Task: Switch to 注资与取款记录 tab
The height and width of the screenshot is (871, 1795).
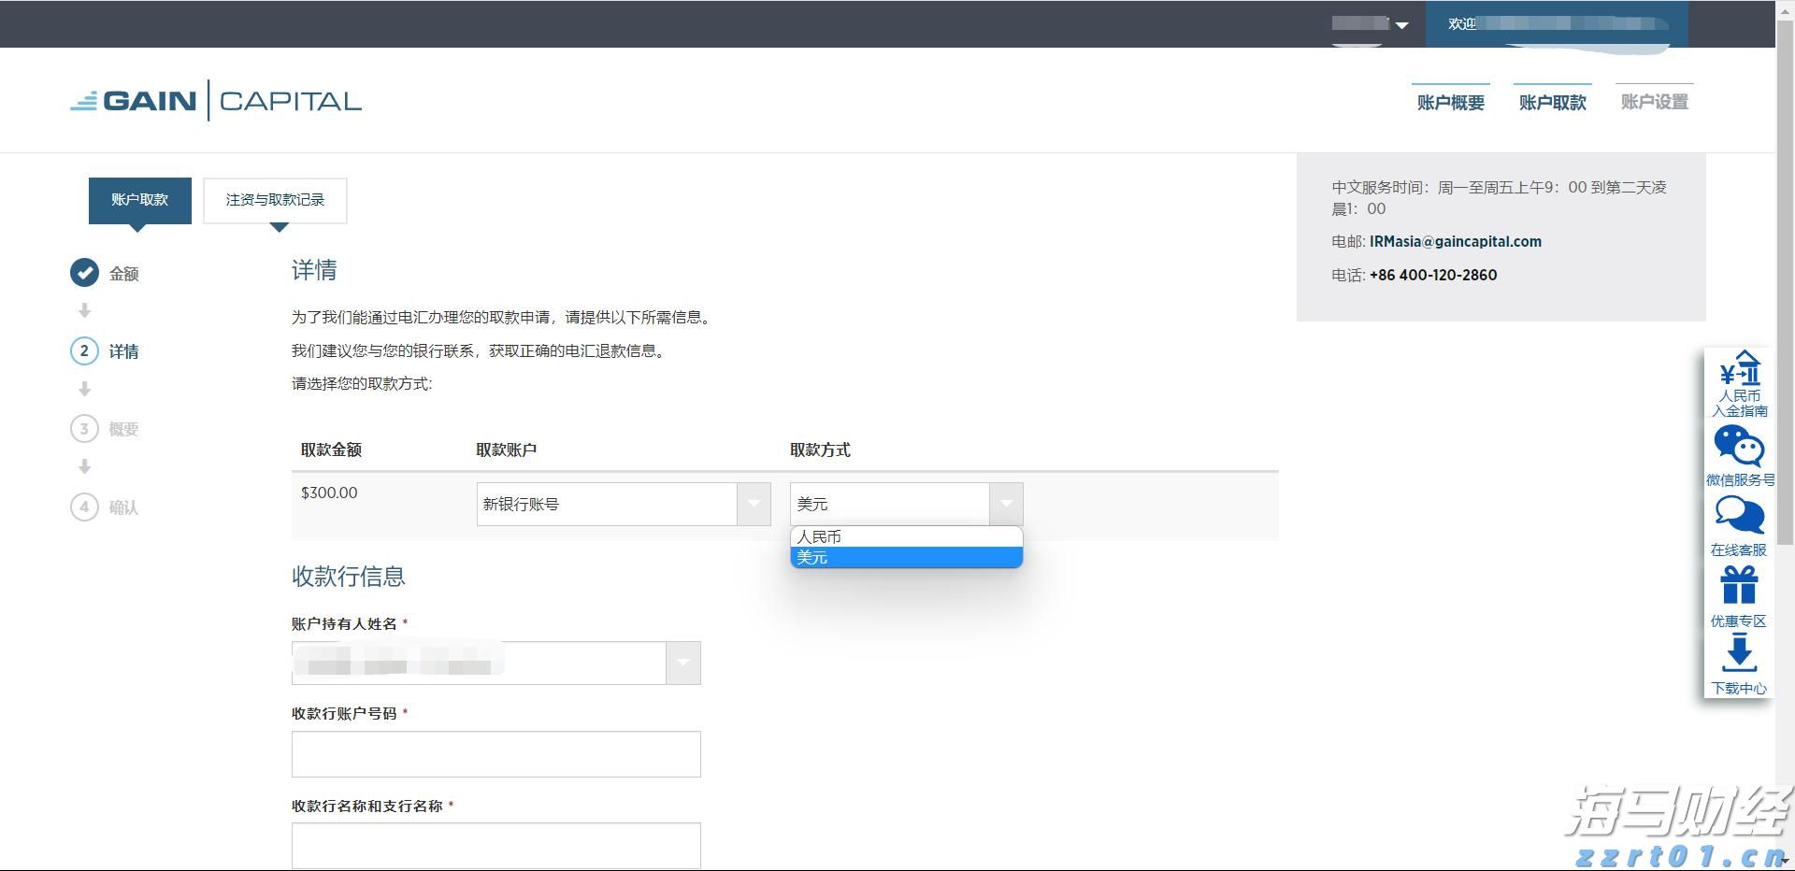Action: point(275,199)
